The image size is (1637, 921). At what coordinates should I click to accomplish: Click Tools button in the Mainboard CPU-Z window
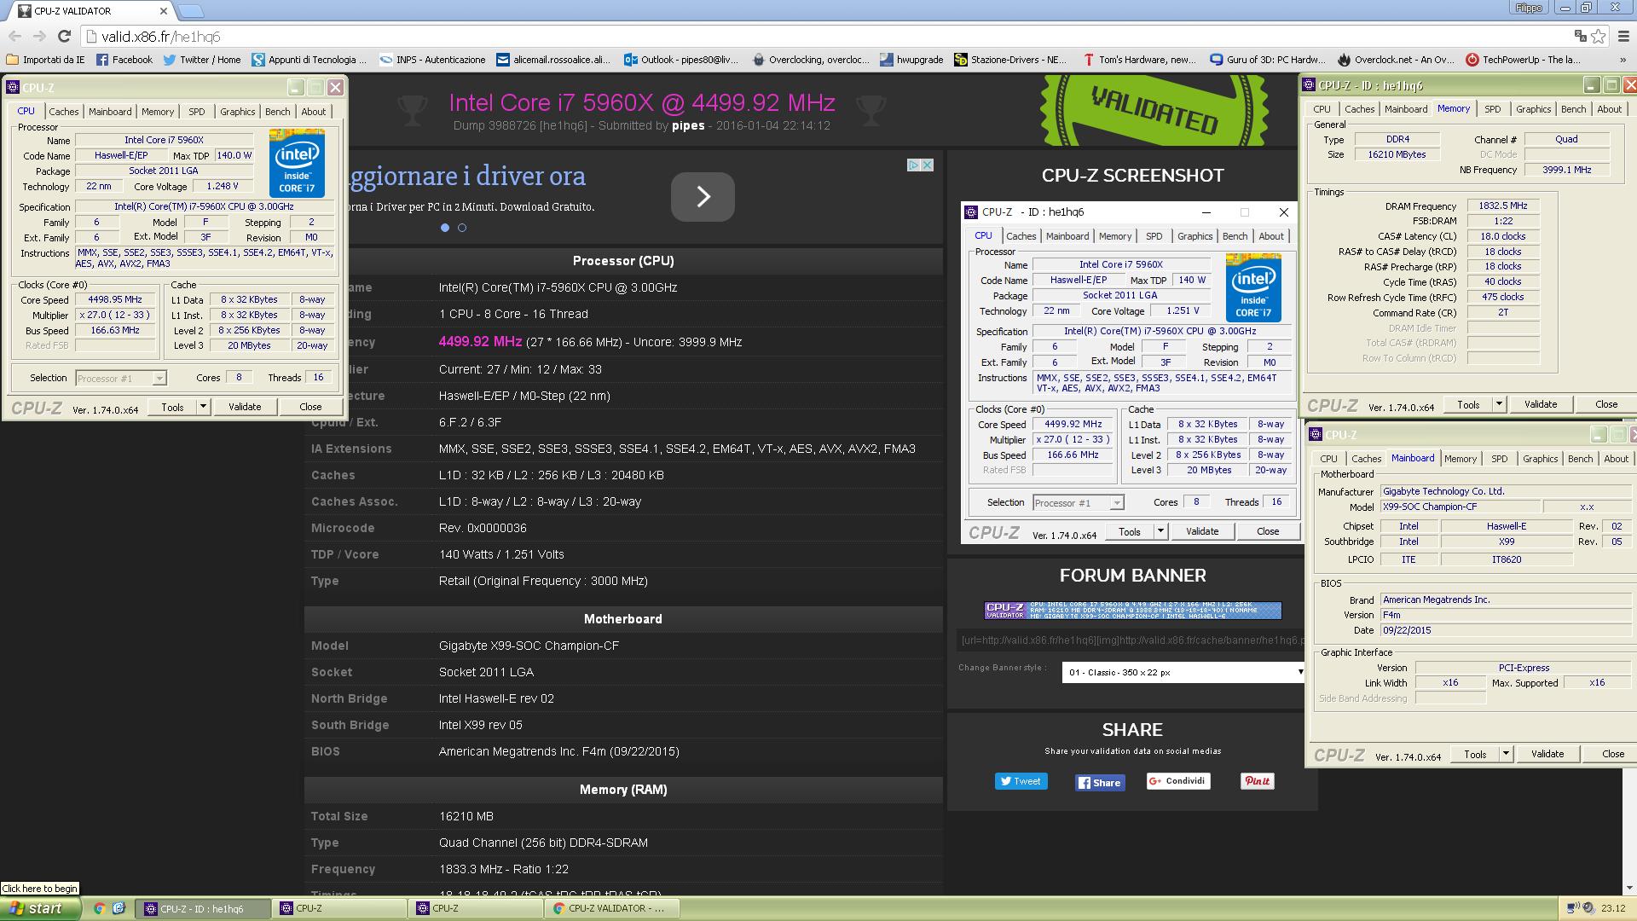click(x=1474, y=754)
